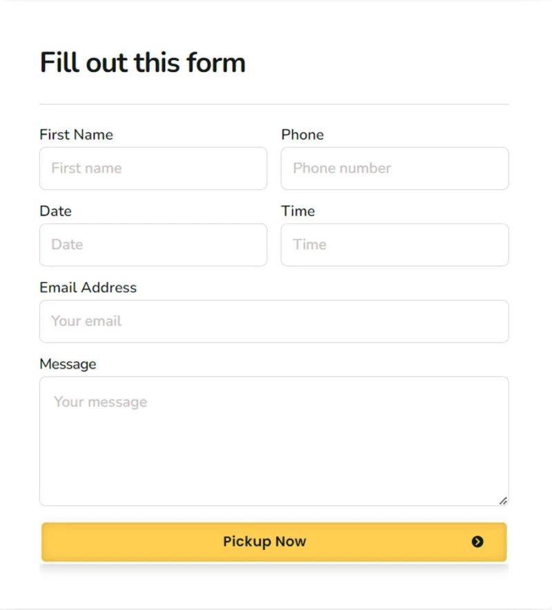
Task: Click the divider line under the heading
Action: pos(274,104)
